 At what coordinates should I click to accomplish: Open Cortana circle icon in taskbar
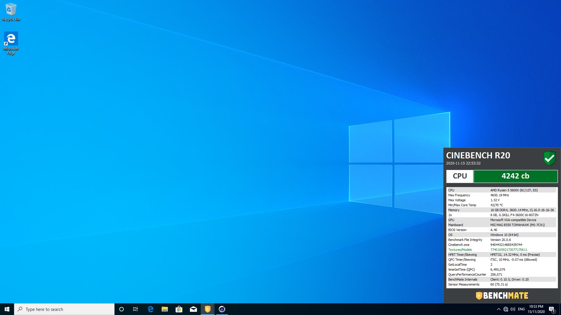122,309
